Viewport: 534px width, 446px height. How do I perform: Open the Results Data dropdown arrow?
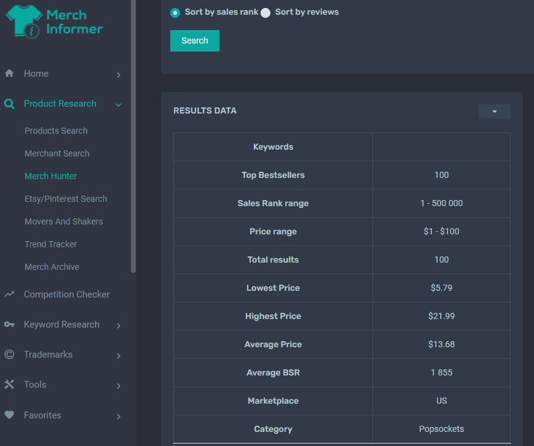click(x=495, y=112)
